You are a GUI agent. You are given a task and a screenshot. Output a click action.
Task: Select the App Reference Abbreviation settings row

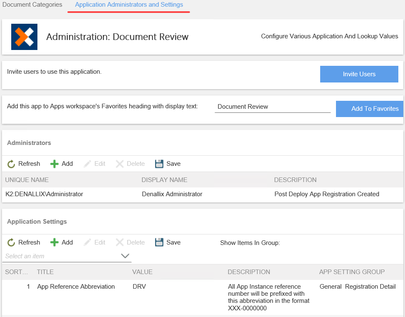coord(76,287)
